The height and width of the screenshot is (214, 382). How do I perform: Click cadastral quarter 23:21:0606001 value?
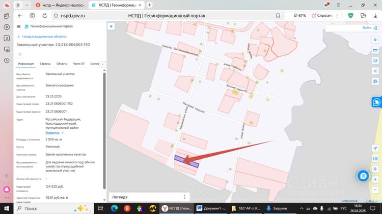[56, 112]
